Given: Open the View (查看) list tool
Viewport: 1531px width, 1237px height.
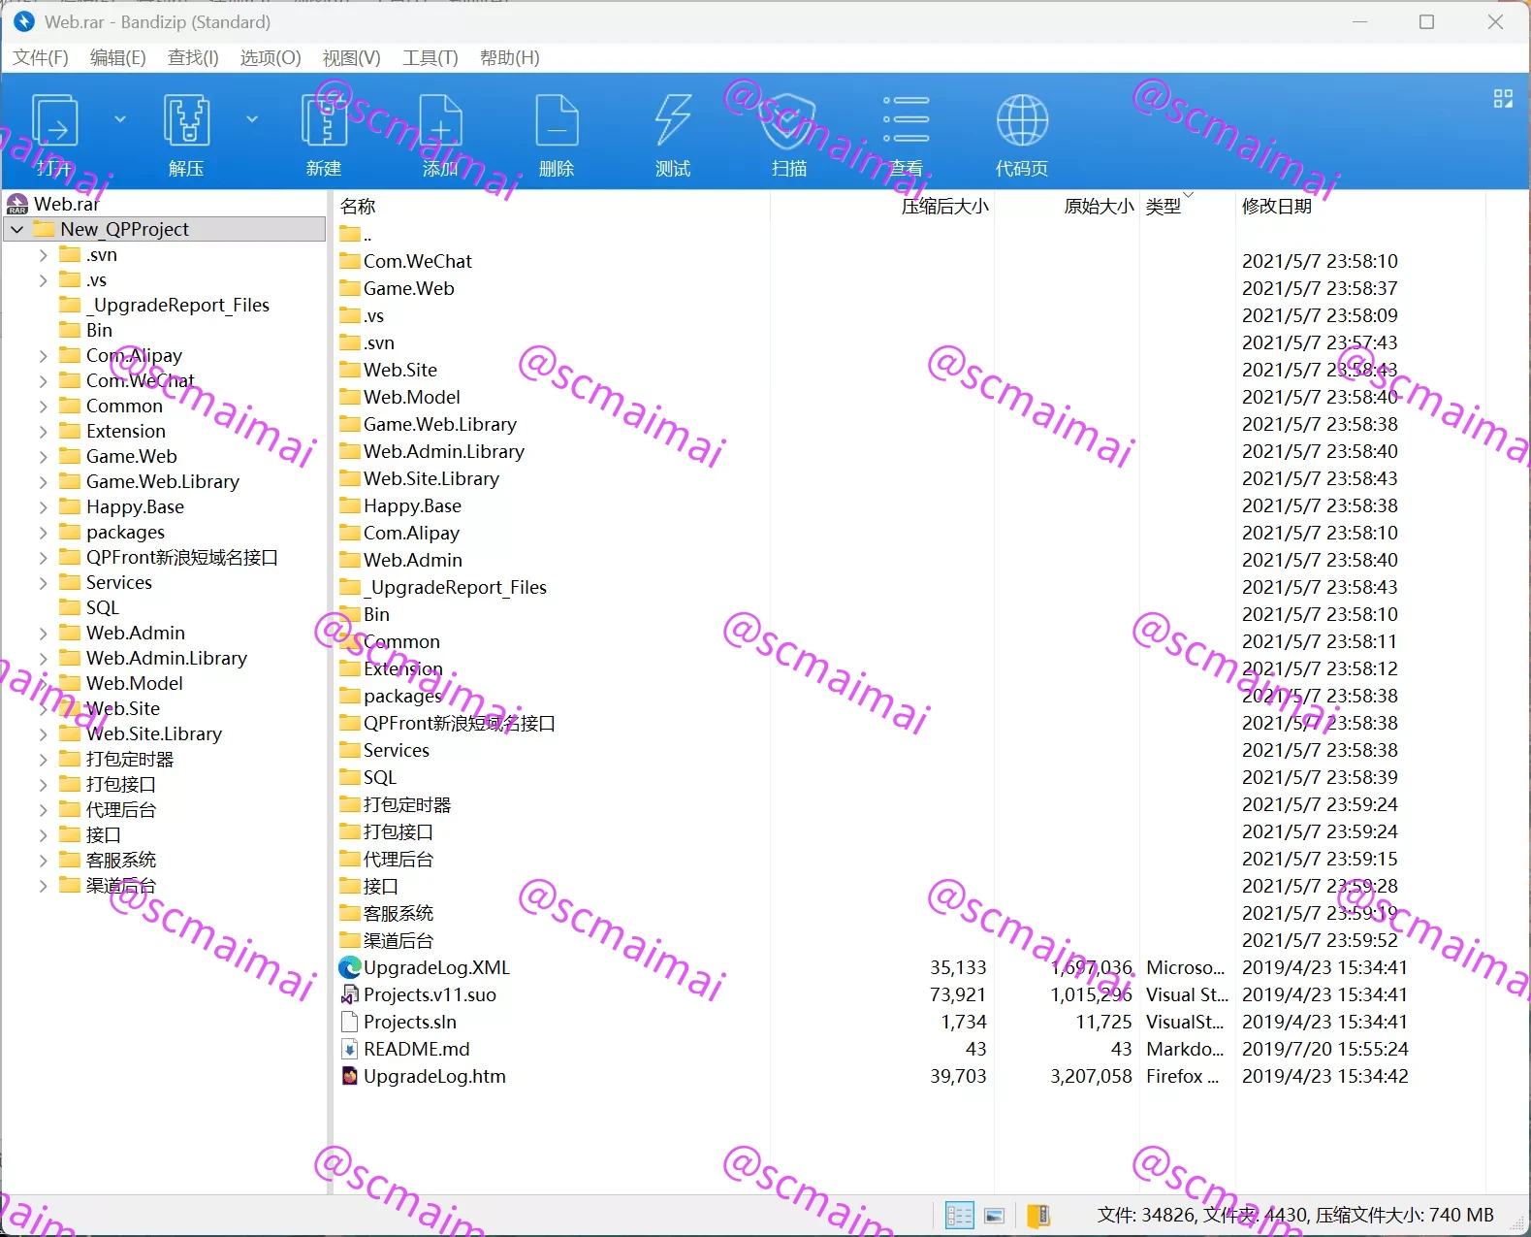Looking at the screenshot, I should pos(906,120).
